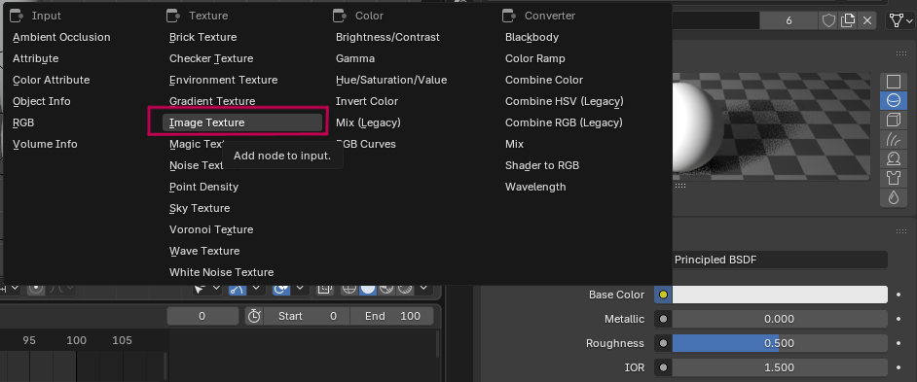Choose Hue/Saturation/Value under Color

pyautogui.click(x=391, y=80)
